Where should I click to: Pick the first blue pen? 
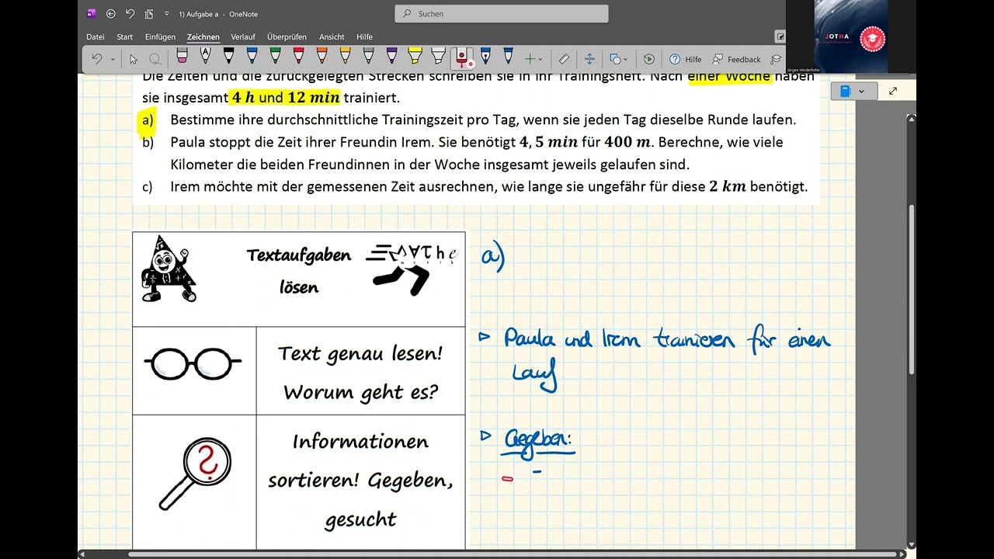pyautogui.click(x=252, y=56)
